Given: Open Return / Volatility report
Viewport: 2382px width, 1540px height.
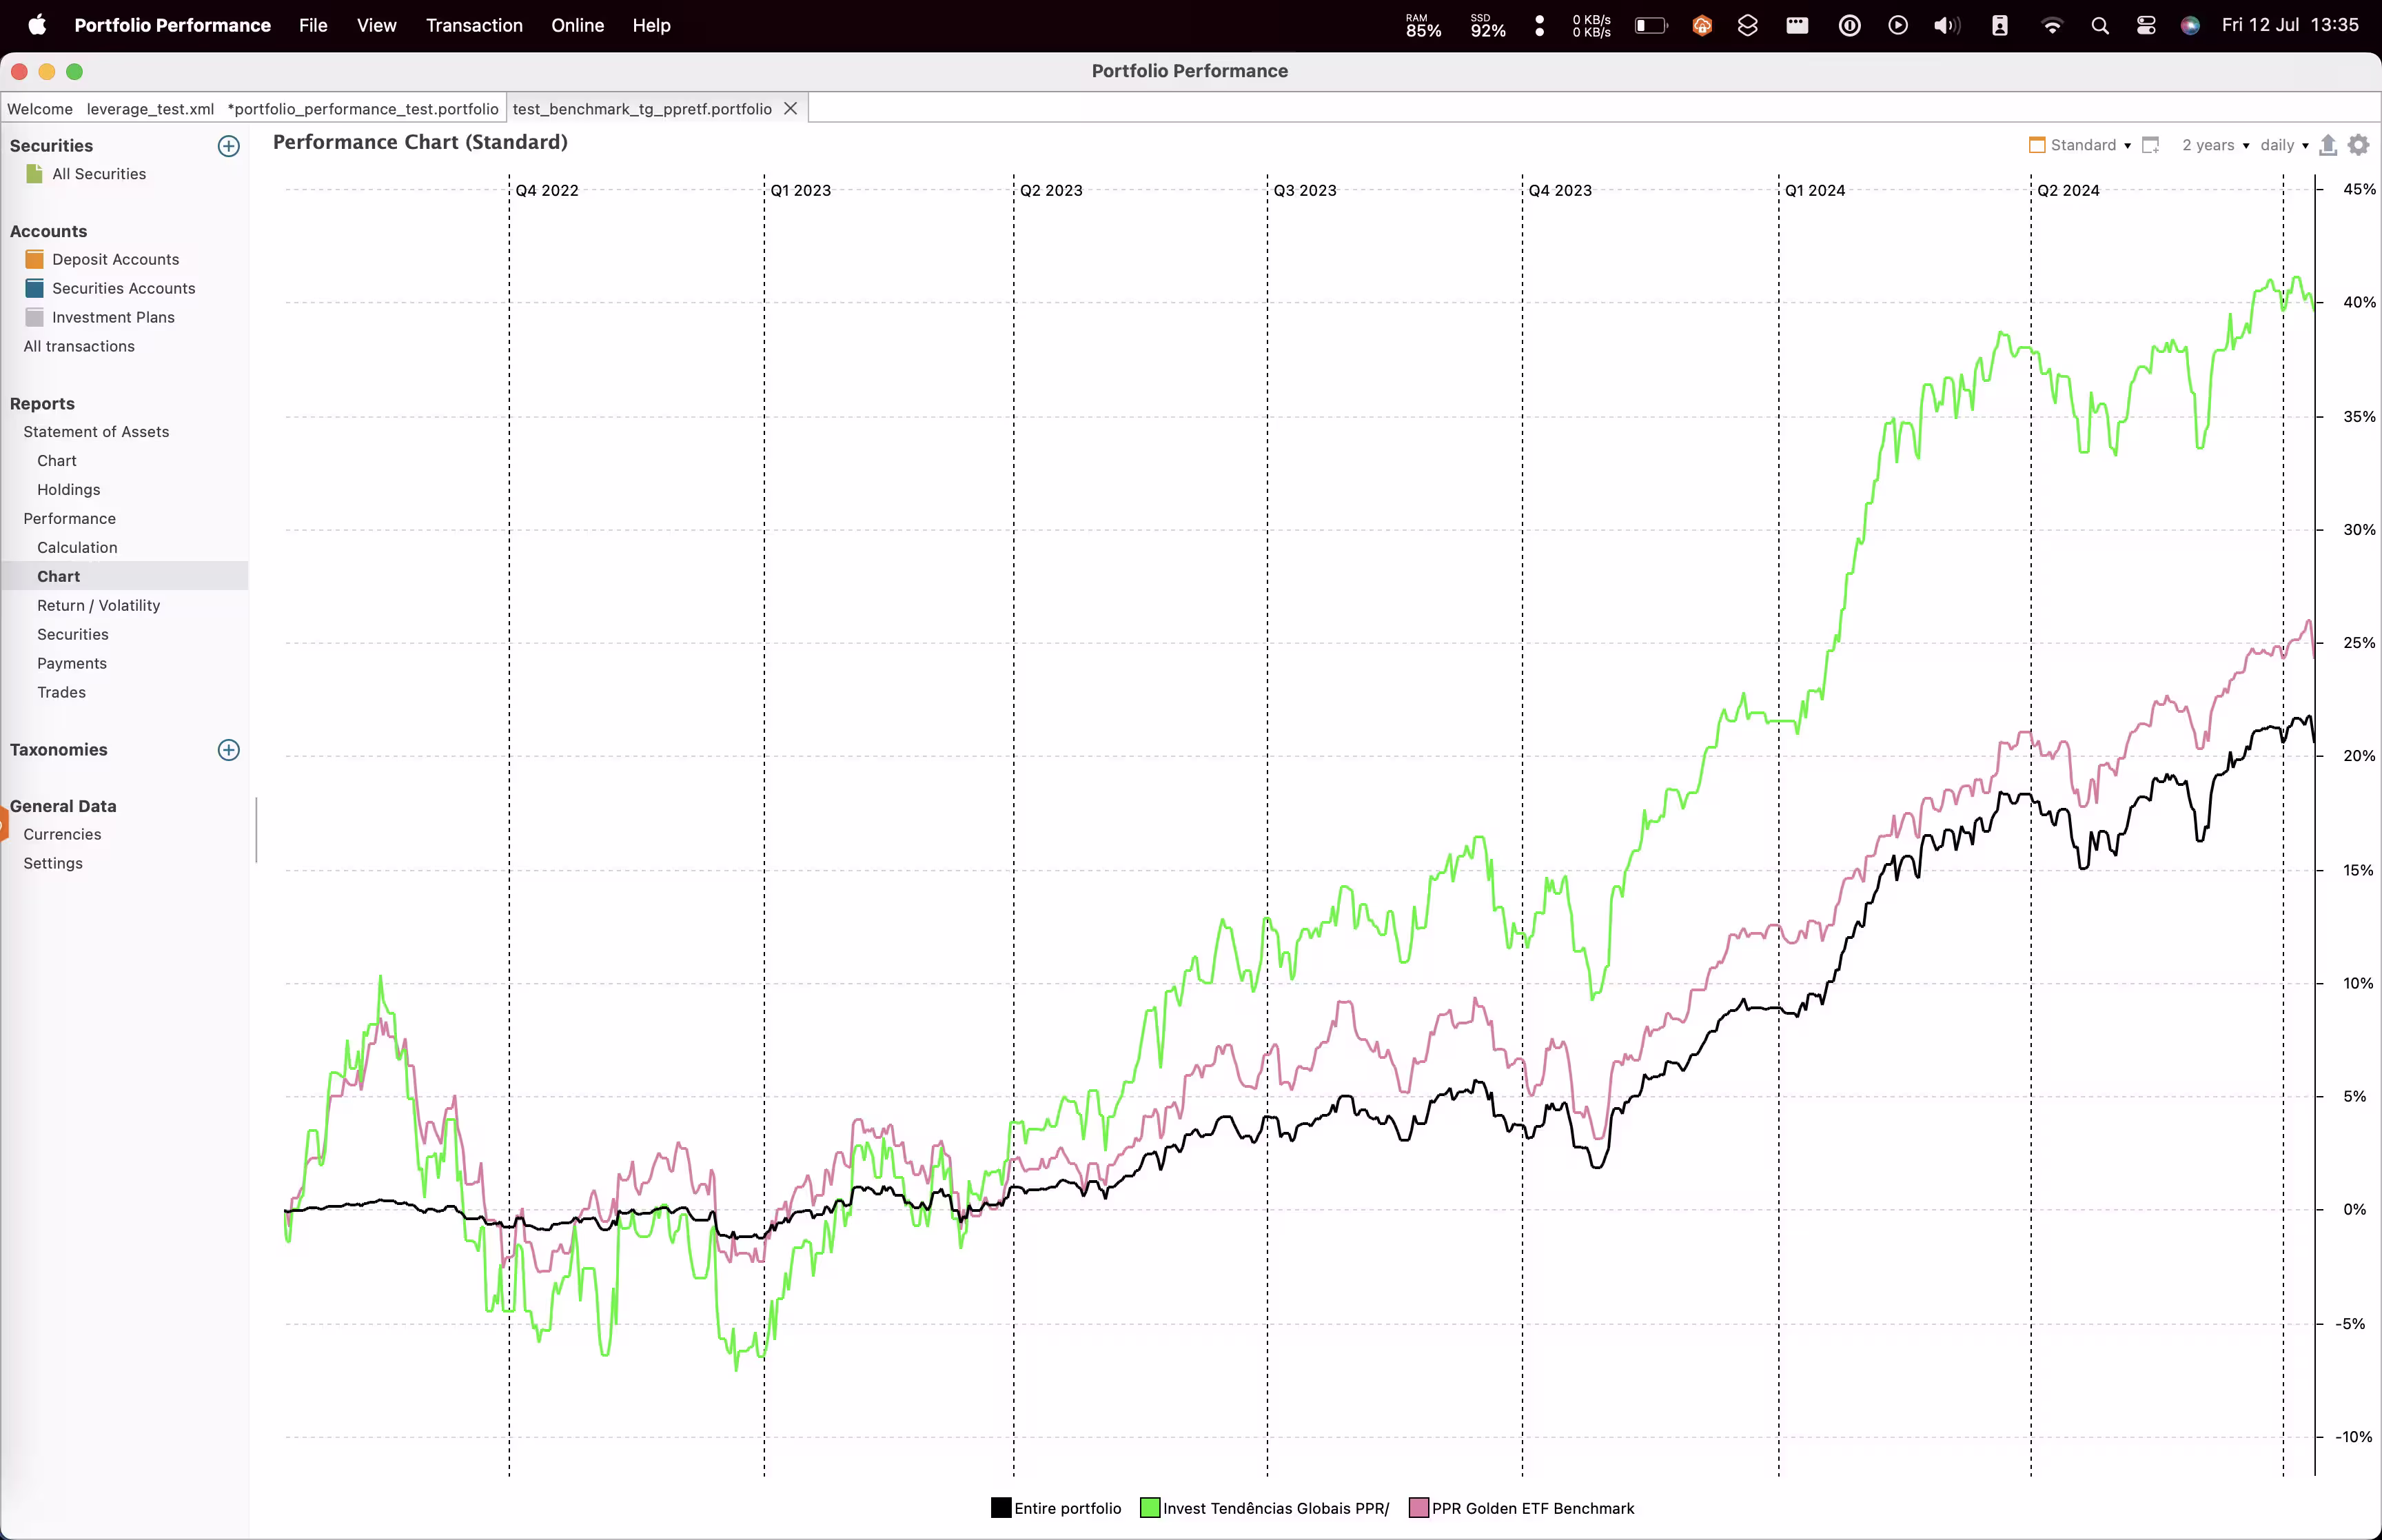Looking at the screenshot, I should tap(98, 605).
